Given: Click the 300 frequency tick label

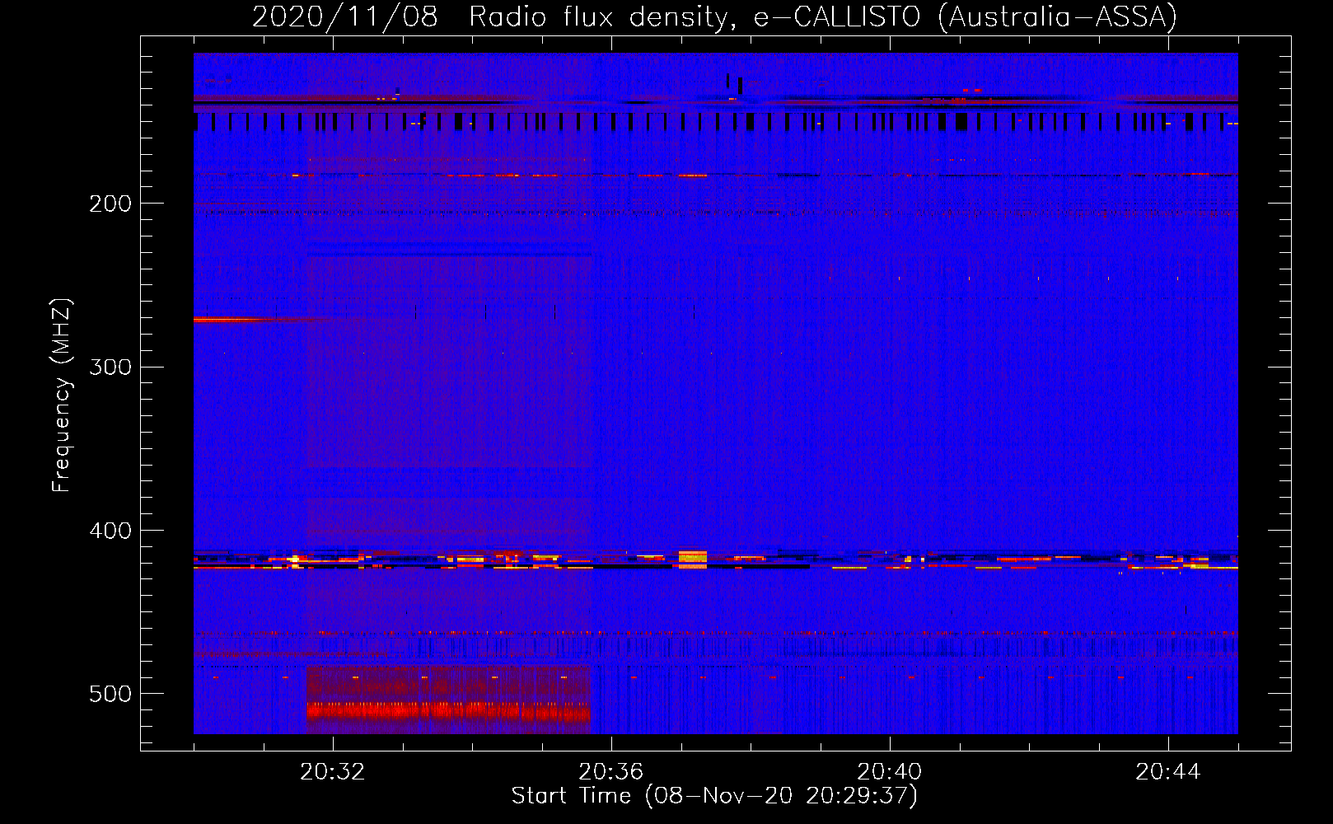Looking at the screenshot, I should [x=110, y=367].
